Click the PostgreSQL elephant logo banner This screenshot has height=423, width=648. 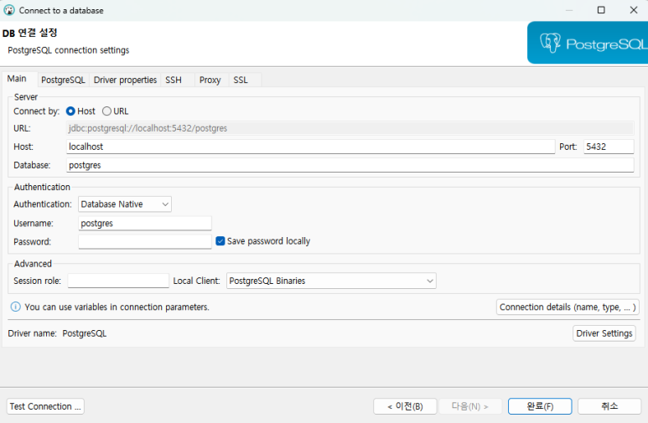coord(588,43)
